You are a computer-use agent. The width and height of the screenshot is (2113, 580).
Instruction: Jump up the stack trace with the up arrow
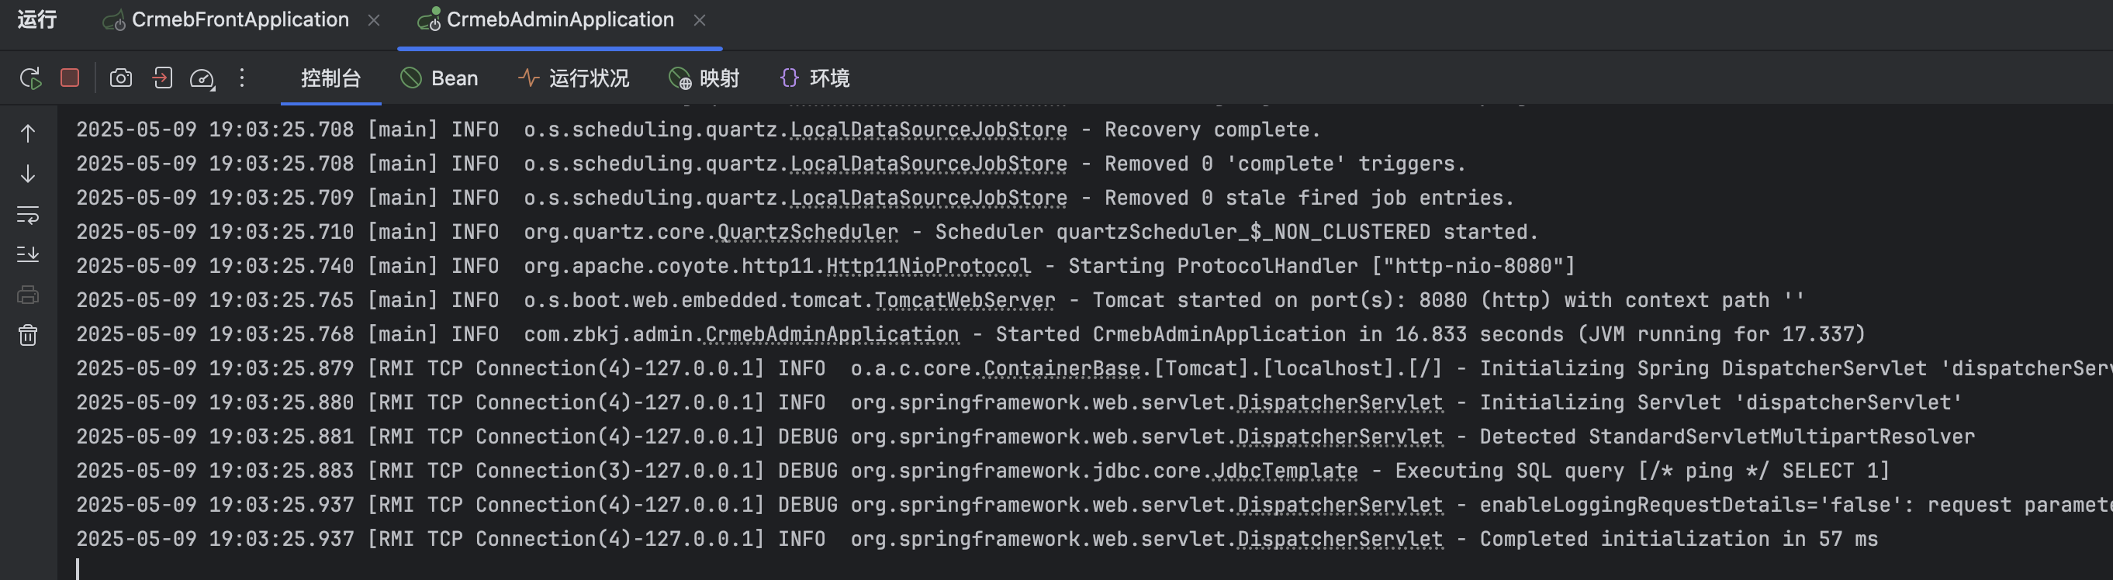pyautogui.click(x=28, y=133)
